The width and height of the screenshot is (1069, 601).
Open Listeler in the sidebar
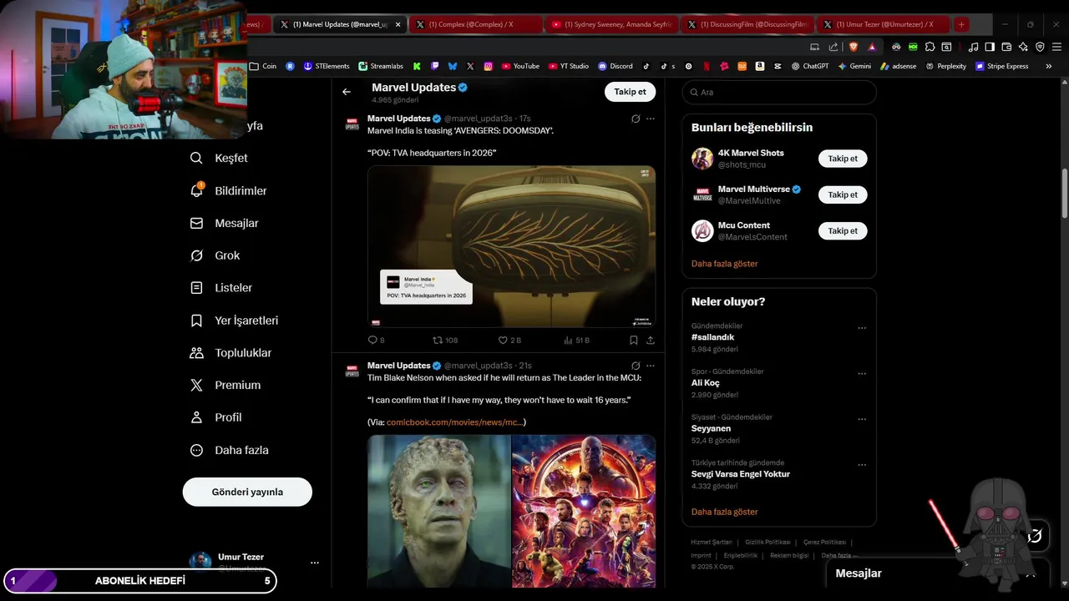pos(221,287)
